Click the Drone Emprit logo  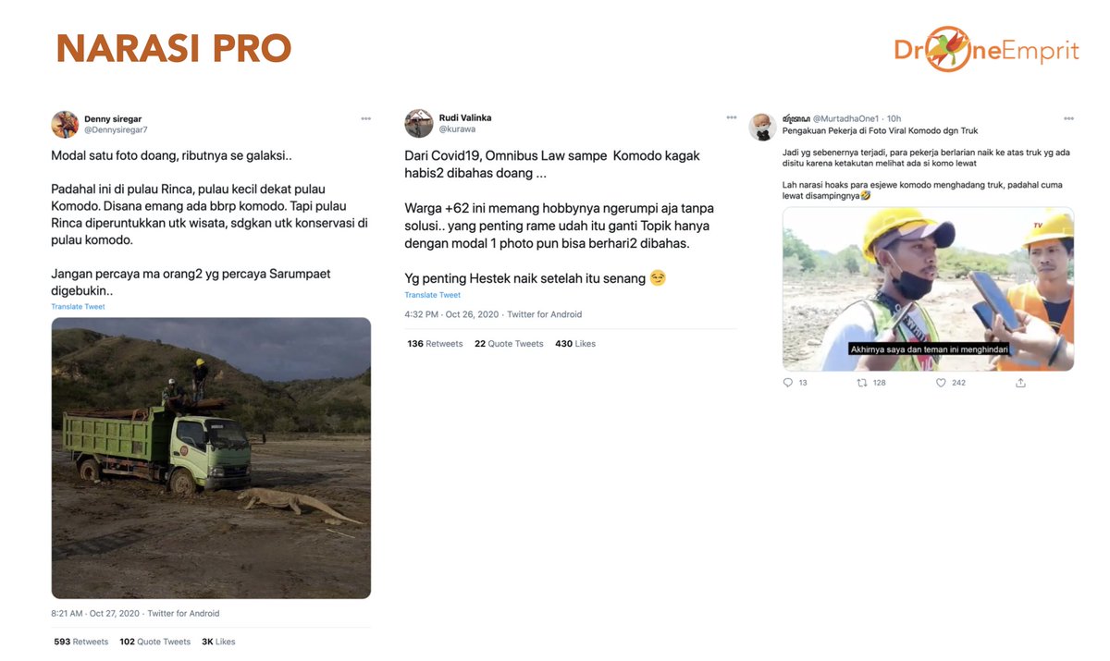986,49
